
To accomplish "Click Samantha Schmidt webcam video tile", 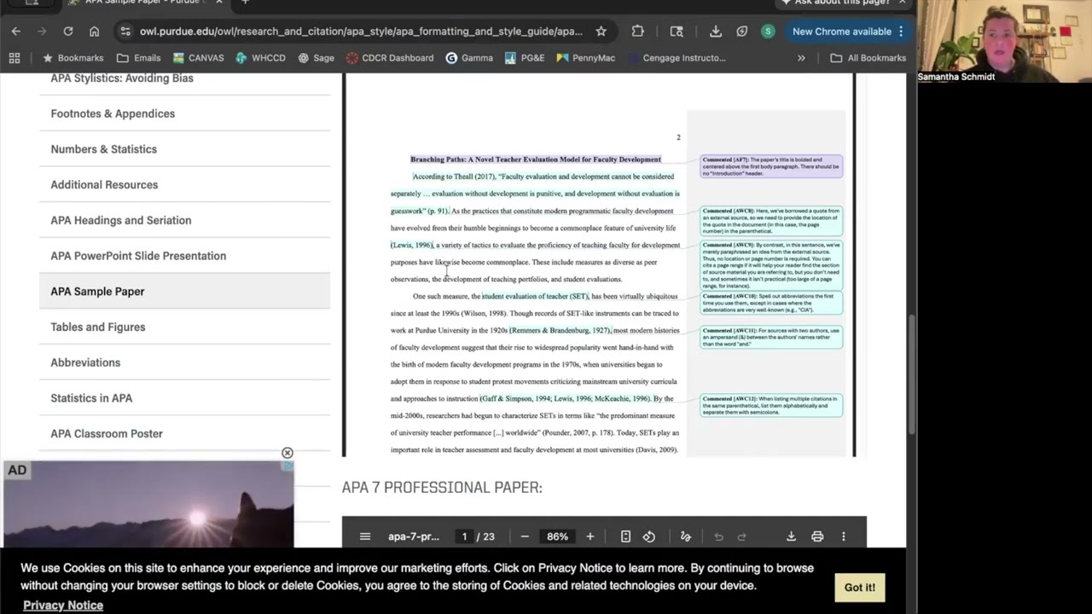I will pyautogui.click(x=1004, y=41).
